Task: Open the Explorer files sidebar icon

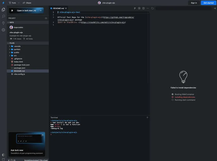Action: click(x=3, y=9)
